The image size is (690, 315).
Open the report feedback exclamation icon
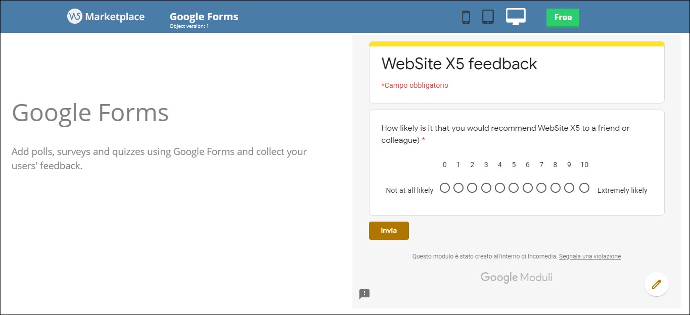click(x=364, y=294)
